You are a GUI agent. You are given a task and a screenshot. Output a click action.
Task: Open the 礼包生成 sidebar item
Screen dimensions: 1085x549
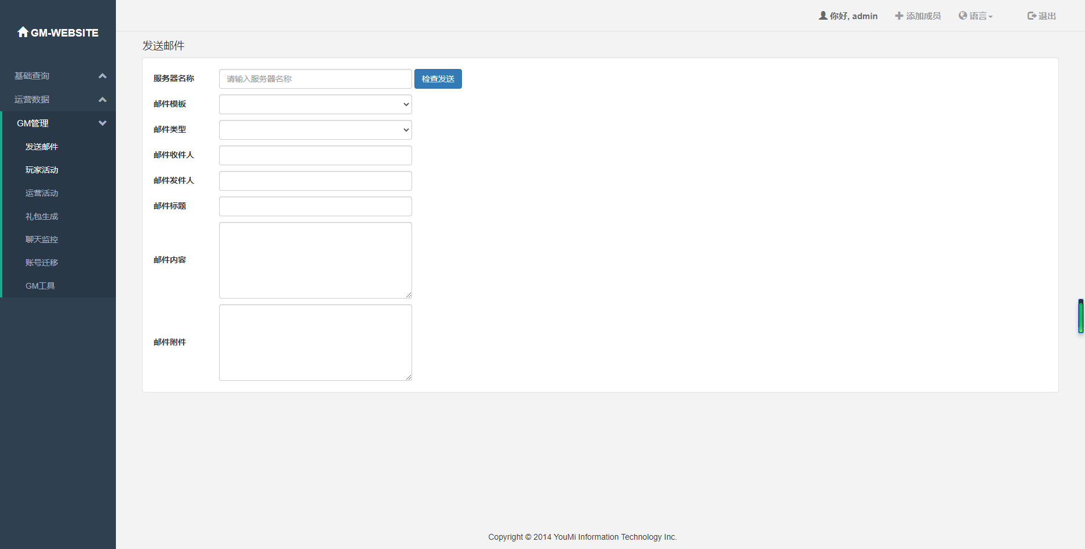[42, 216]
